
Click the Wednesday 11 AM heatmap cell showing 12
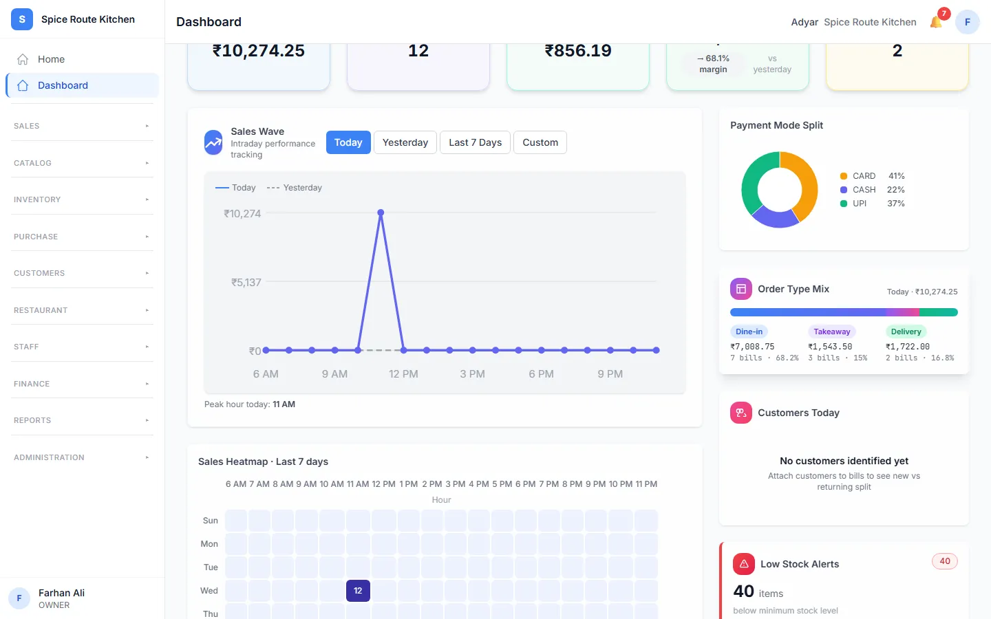[358, 591]
